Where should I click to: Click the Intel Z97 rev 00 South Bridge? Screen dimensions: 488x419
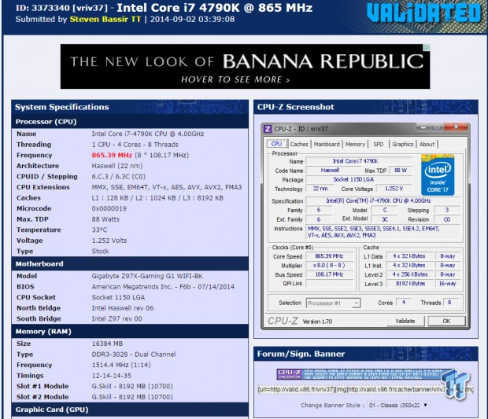pos(116,319)
